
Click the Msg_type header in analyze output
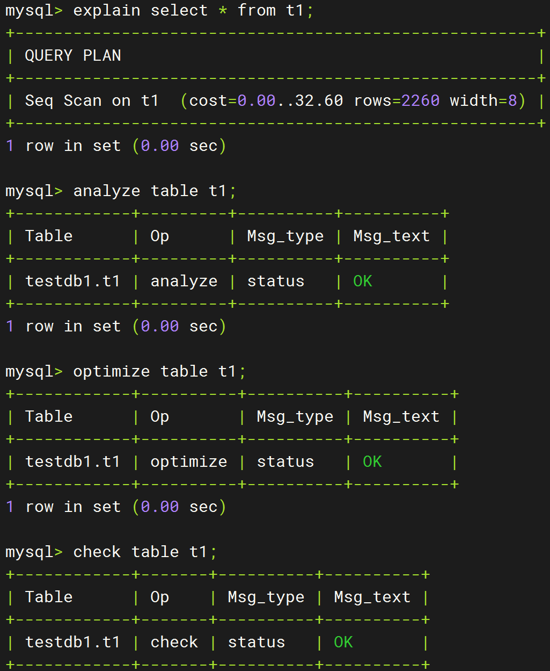coord(285,236)
